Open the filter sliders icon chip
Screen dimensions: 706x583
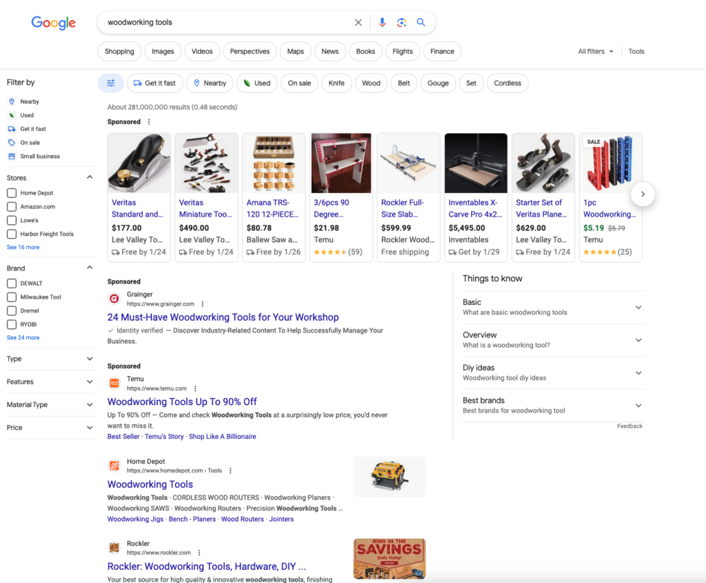(x=111, y=83)
